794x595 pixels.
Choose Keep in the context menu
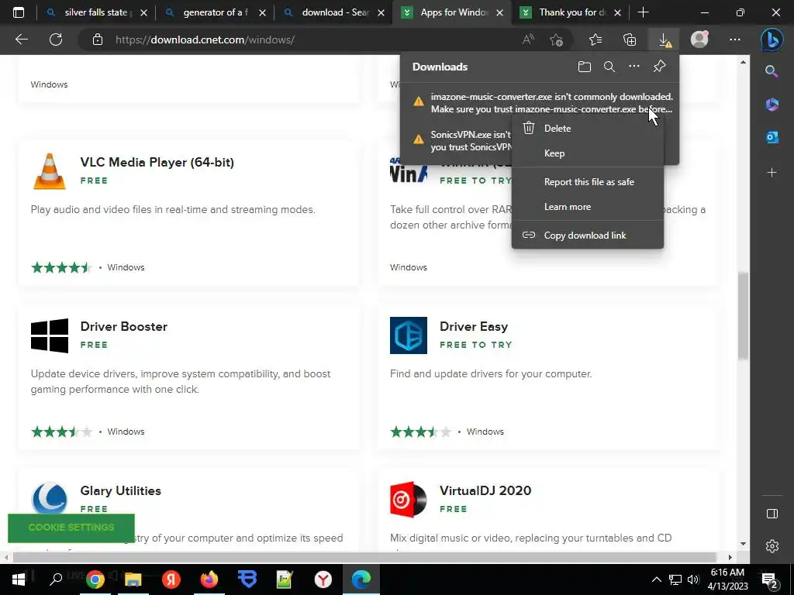(x=588, y=153)
